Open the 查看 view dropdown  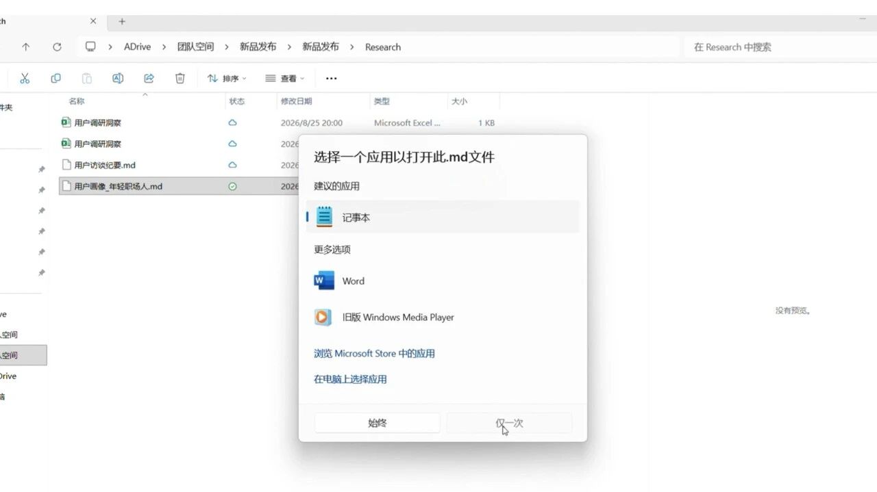coord(285,79)
